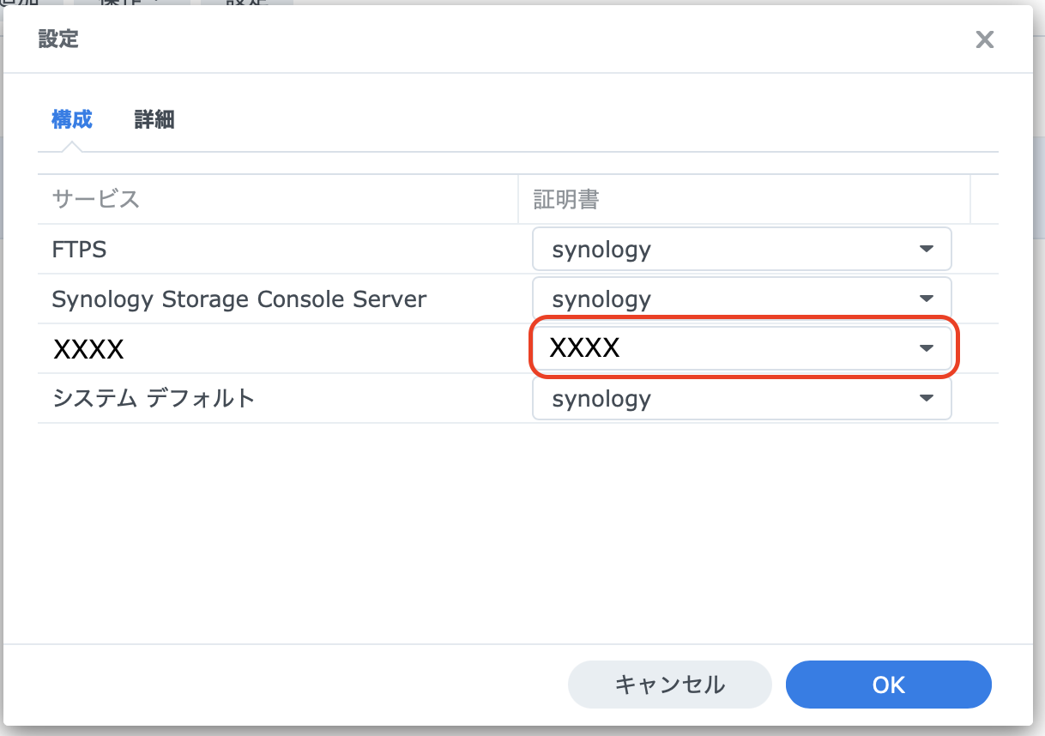Select the XXXX service row
Image resolution: width=1045 pixels, height=736 pixels.
257,348
